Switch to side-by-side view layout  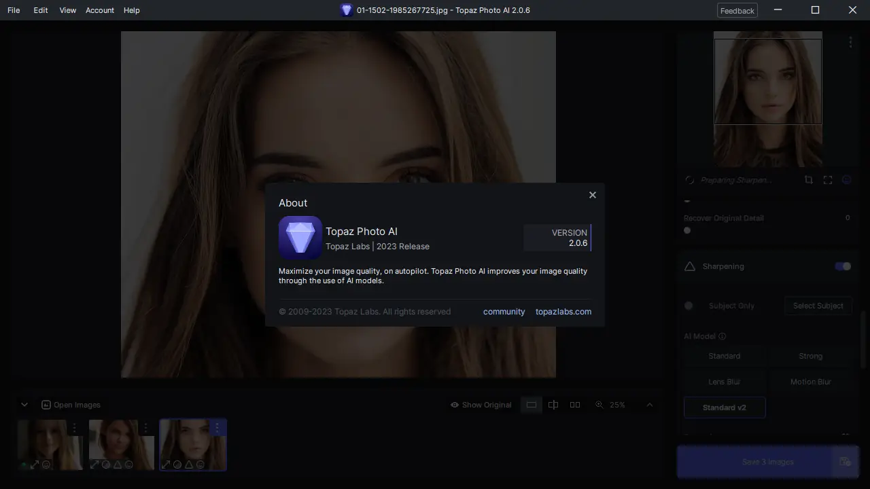click(x=575, y=405)
